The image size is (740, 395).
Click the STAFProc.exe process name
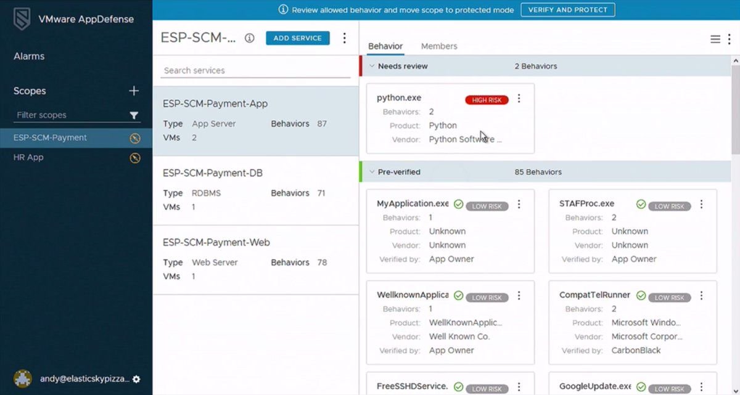[587, 203]
